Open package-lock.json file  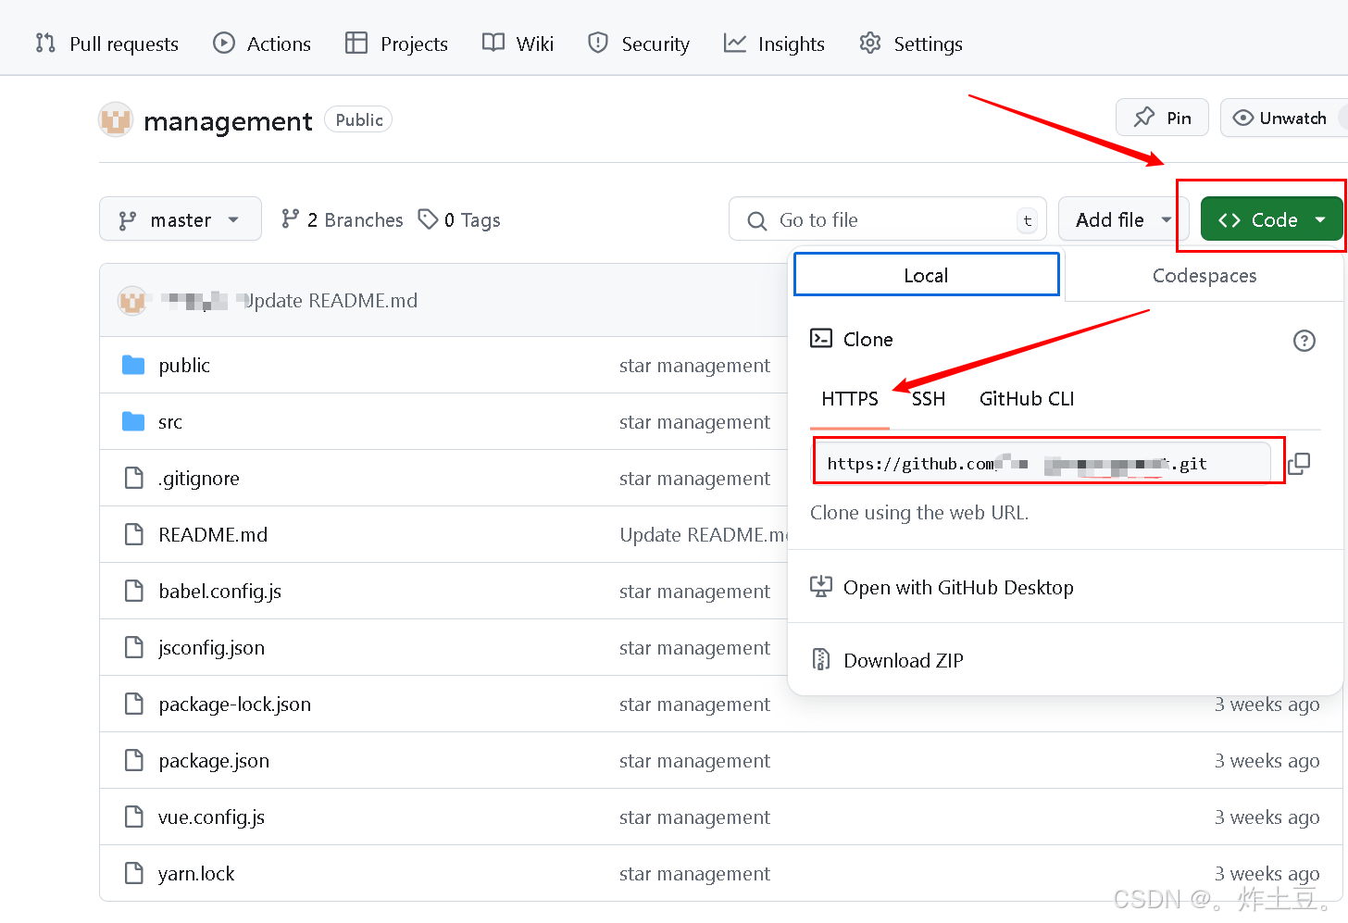click(234, 705)
